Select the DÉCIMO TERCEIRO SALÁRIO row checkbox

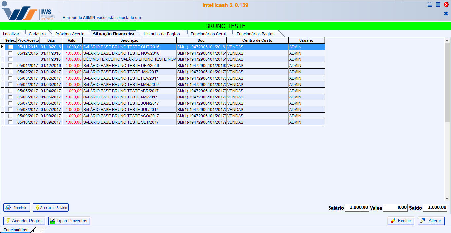pos(10,59)
